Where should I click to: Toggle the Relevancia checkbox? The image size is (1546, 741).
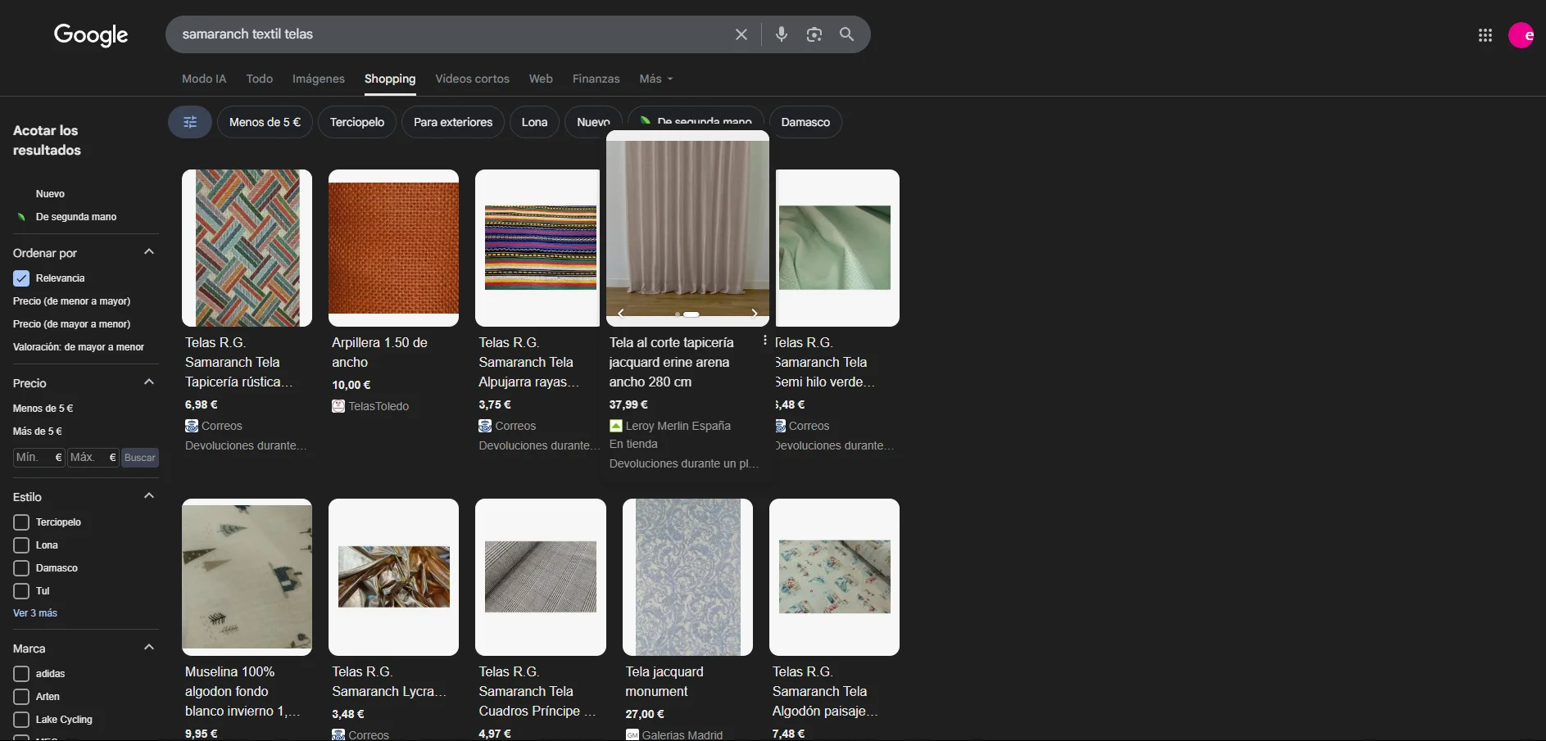[20, 278]
